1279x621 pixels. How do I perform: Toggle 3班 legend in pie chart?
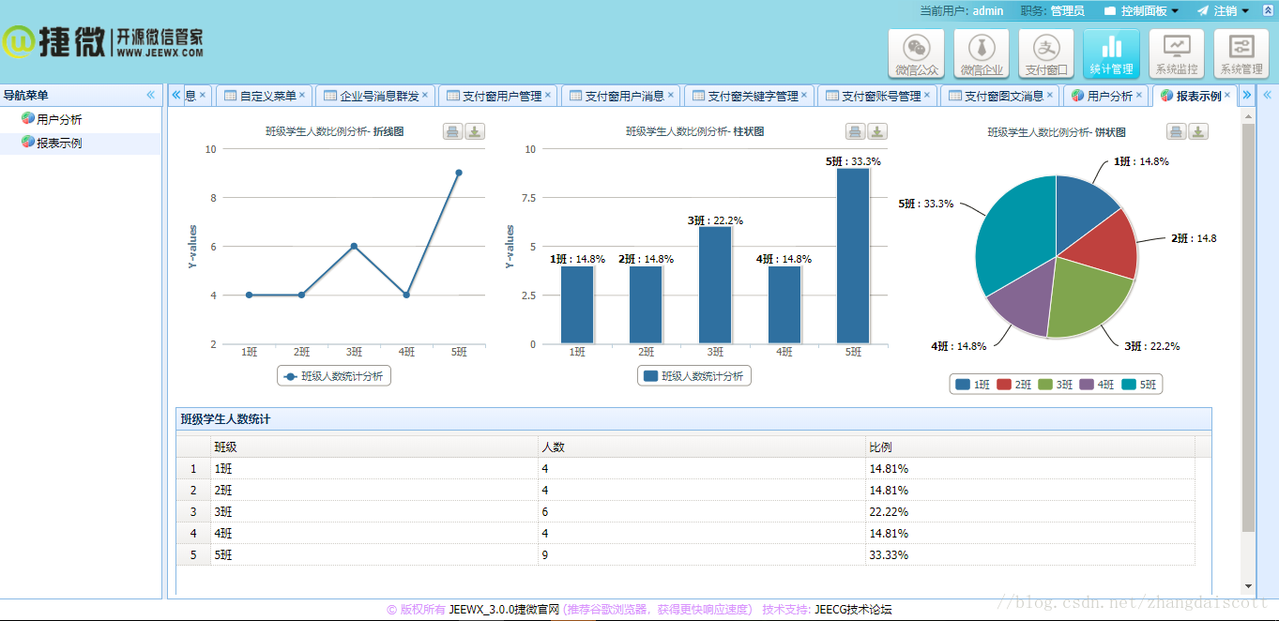point(1055,384)
